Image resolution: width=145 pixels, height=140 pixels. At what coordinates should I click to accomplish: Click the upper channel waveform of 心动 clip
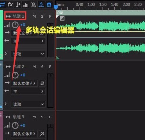(x=101, y=26)
